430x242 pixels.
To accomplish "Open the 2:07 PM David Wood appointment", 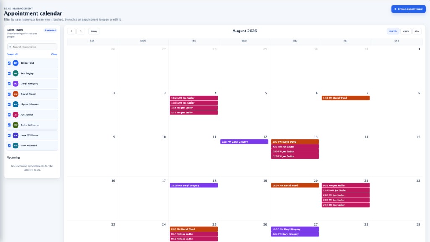I will 295,142.
